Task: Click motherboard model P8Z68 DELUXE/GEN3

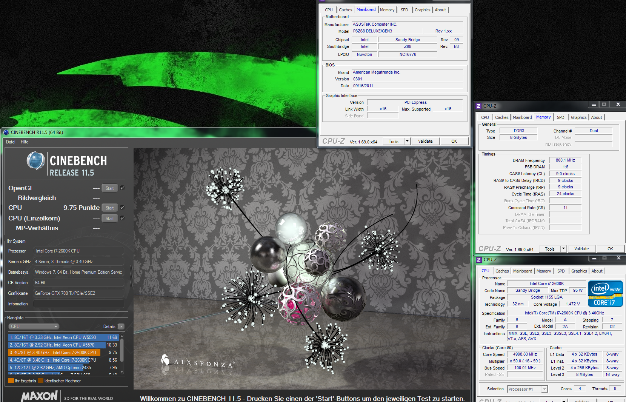Action: (387, 31)
